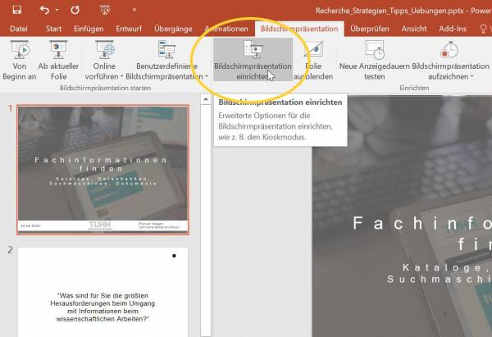The height and width of the screenshot is (337, 492).
Task: Click the Redo/Repeat icon
Action: [75, 10]
